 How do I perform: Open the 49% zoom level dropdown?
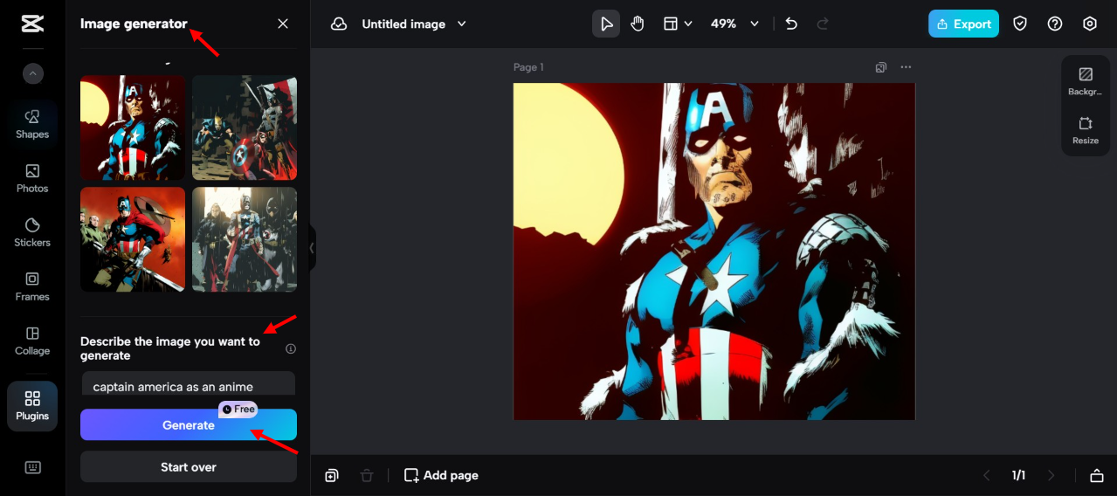734,24
